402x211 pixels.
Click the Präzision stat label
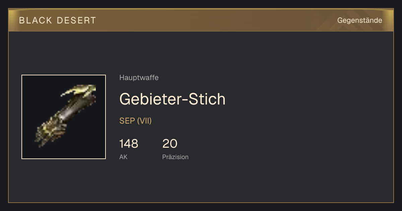coord(176,157)
